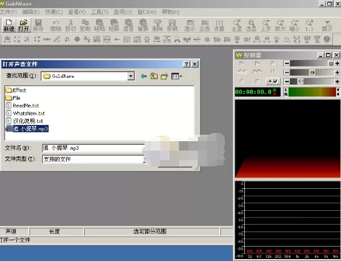This screenshot has width=341, height=261.
Task: Click the 新建 (New) toolbar button
Action: click(9, 25)
